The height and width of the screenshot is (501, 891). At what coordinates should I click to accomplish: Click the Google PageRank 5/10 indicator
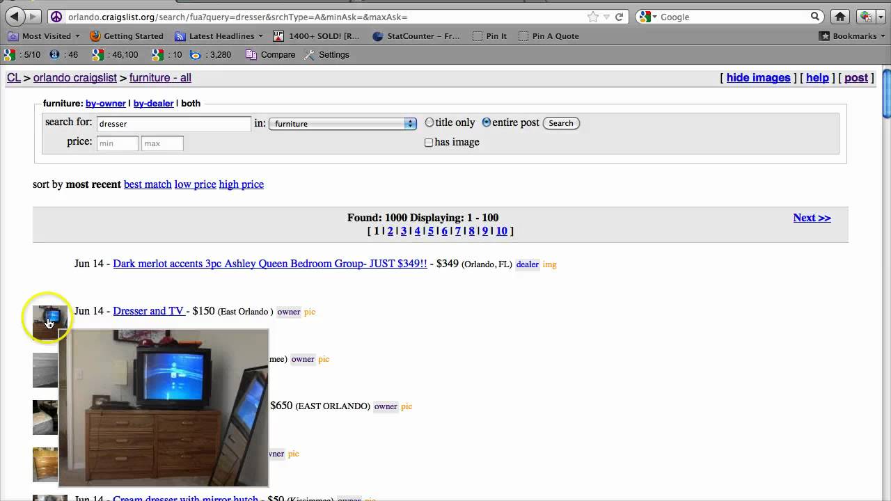click(22, 55)
